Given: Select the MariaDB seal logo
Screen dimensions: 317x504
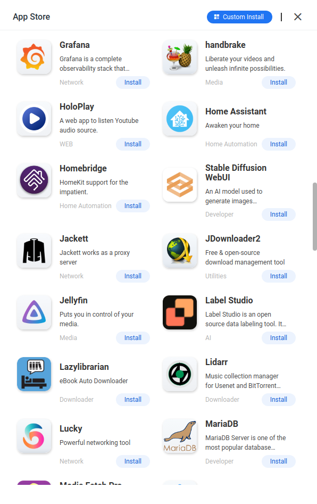Looking at the screenshot, I should (180, 436).
